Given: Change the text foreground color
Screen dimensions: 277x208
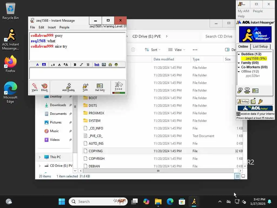Looking at the screenshot, I should pyautogui.click(x=37, y=64).
